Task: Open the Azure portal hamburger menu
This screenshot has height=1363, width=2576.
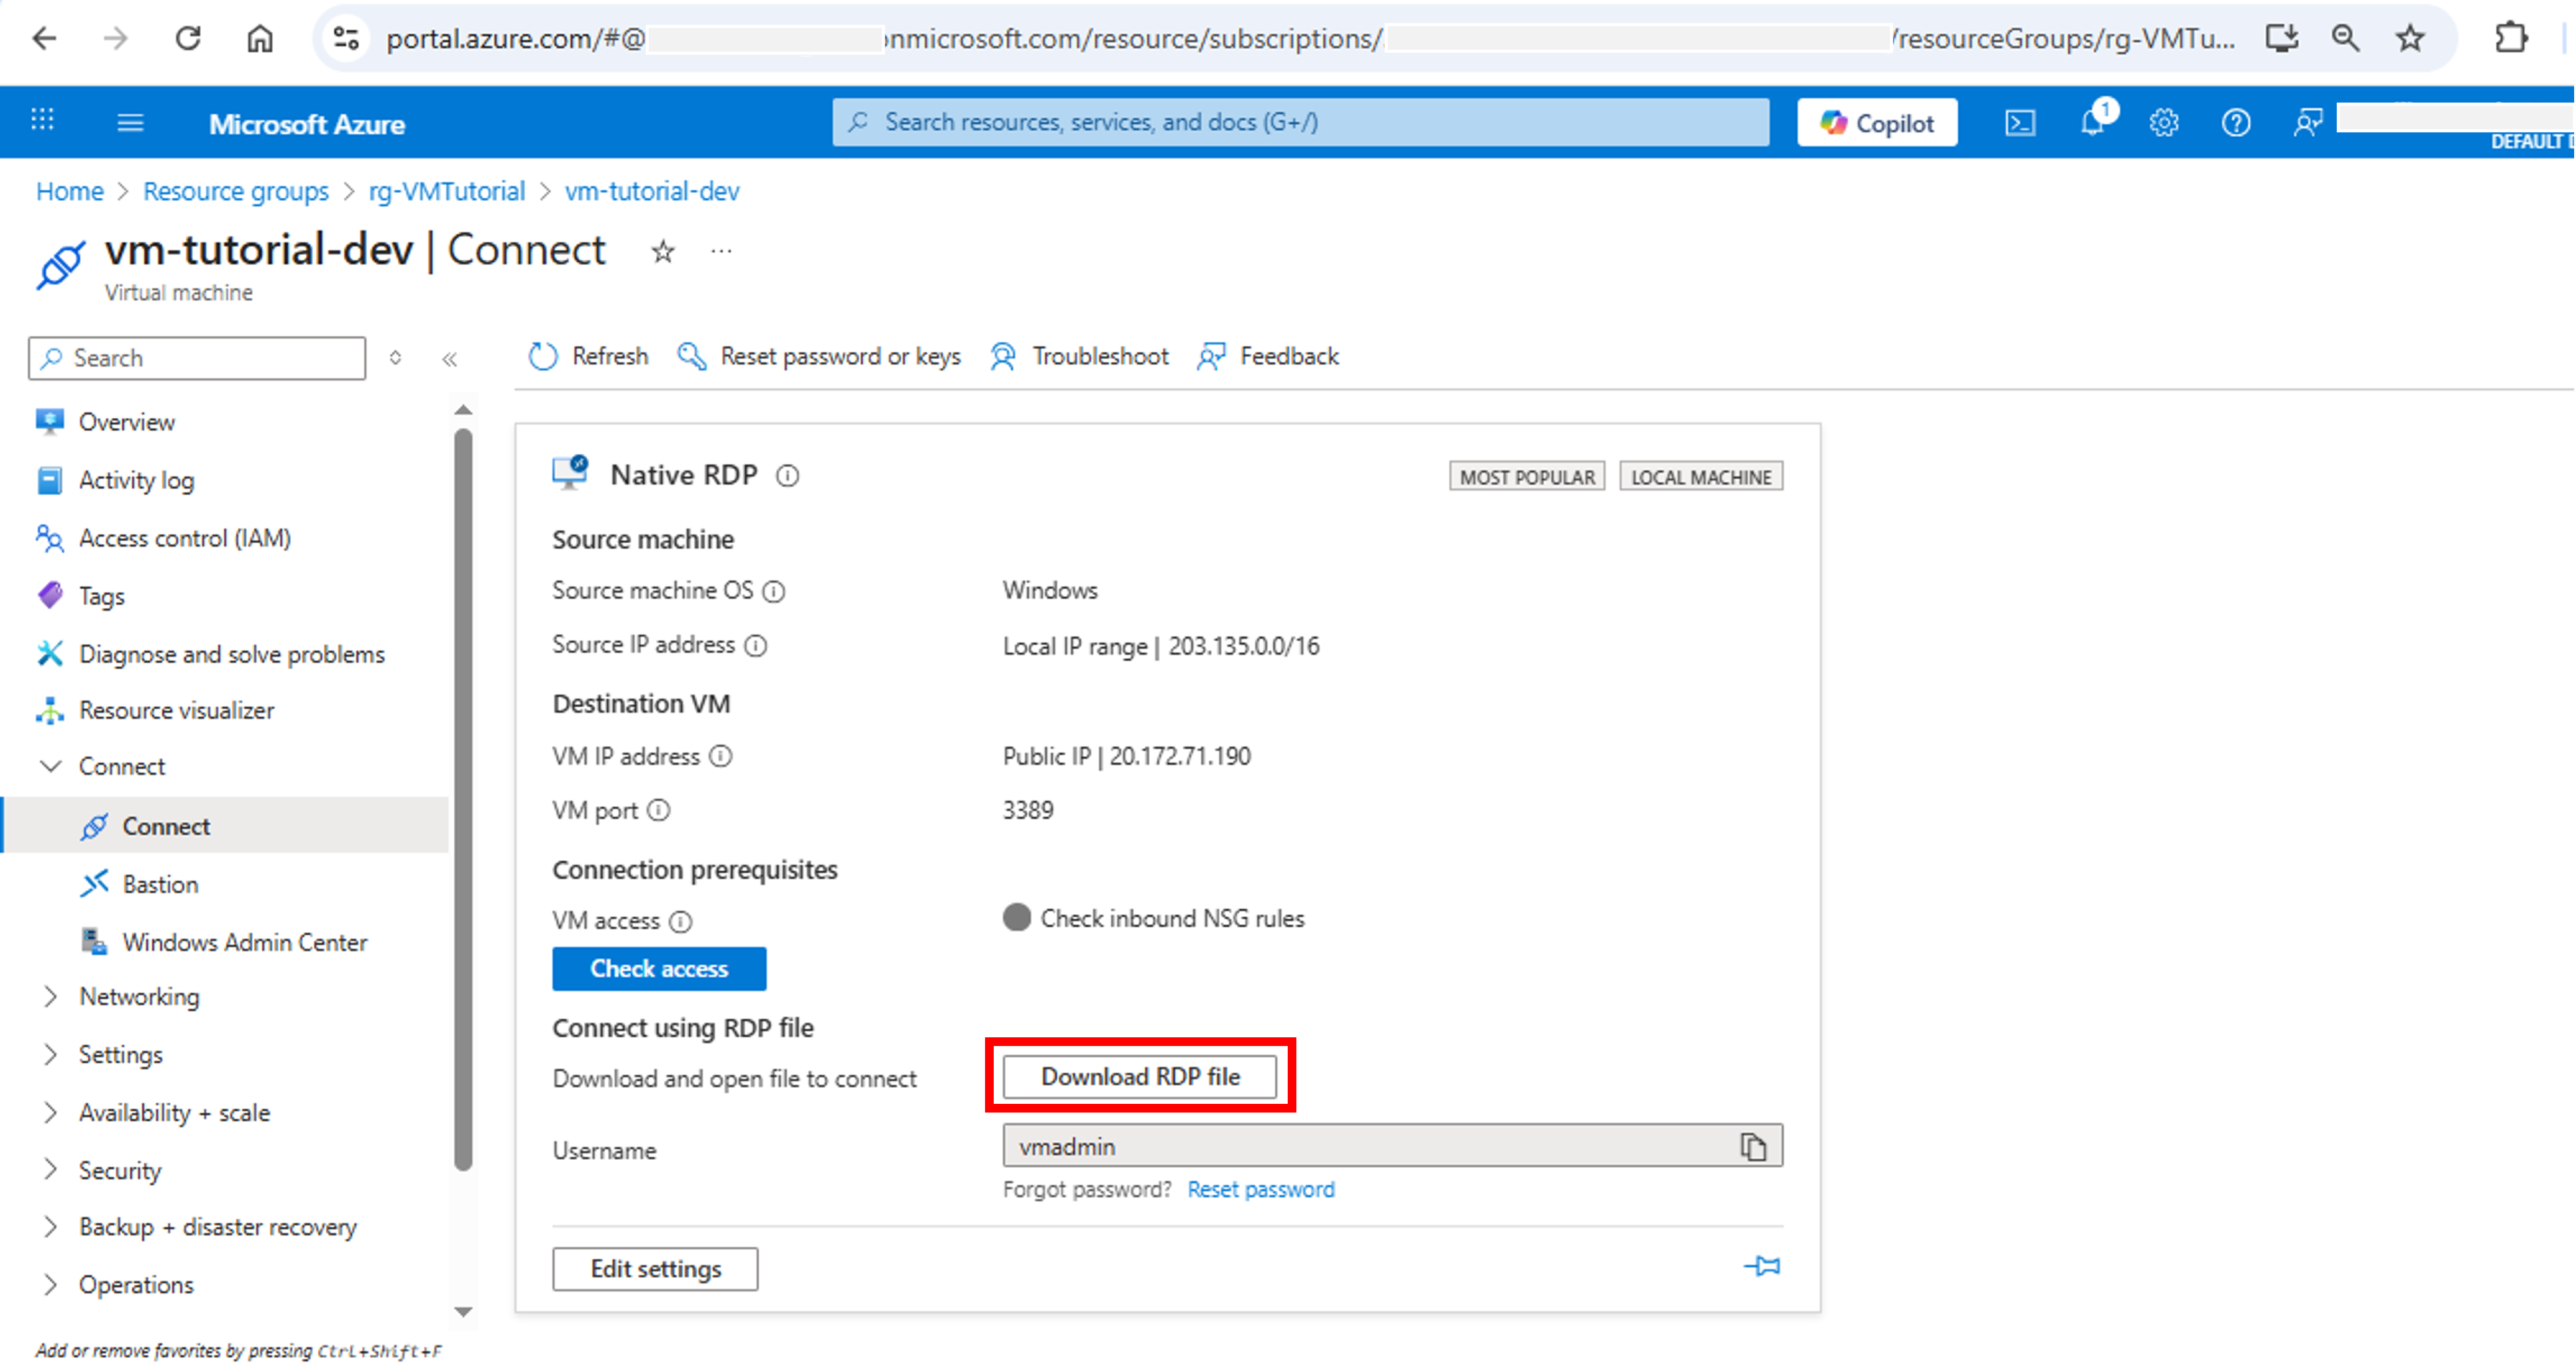Action: (x=130, y=123)
